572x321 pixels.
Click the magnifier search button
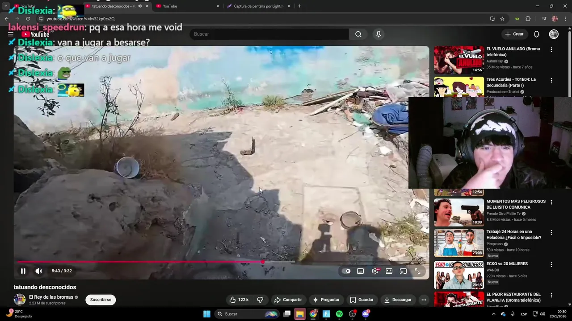tap(358, 34)
